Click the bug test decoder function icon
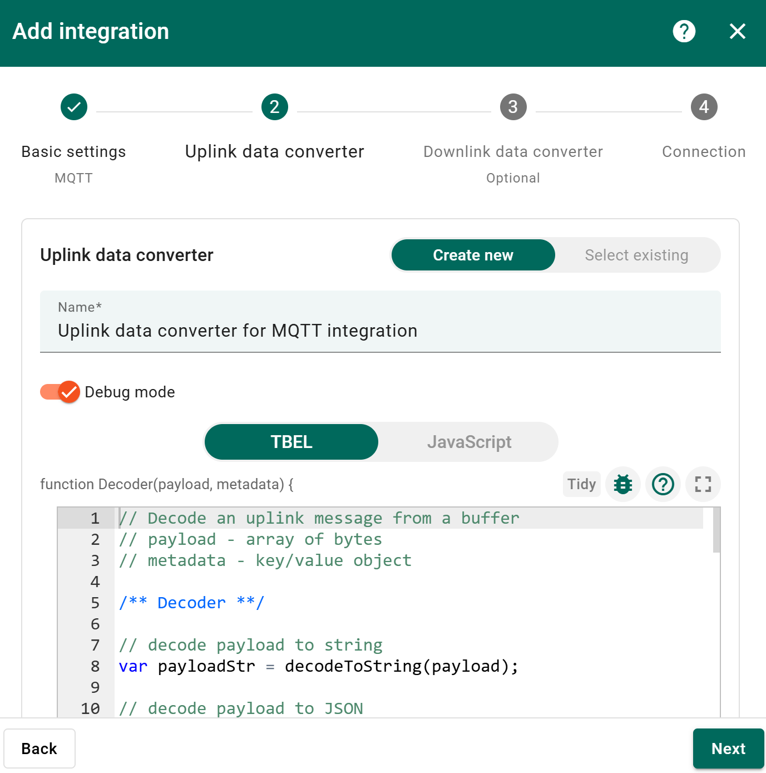Image resolution: width=766 pixels, height=773 pixels. click(622, 484)
